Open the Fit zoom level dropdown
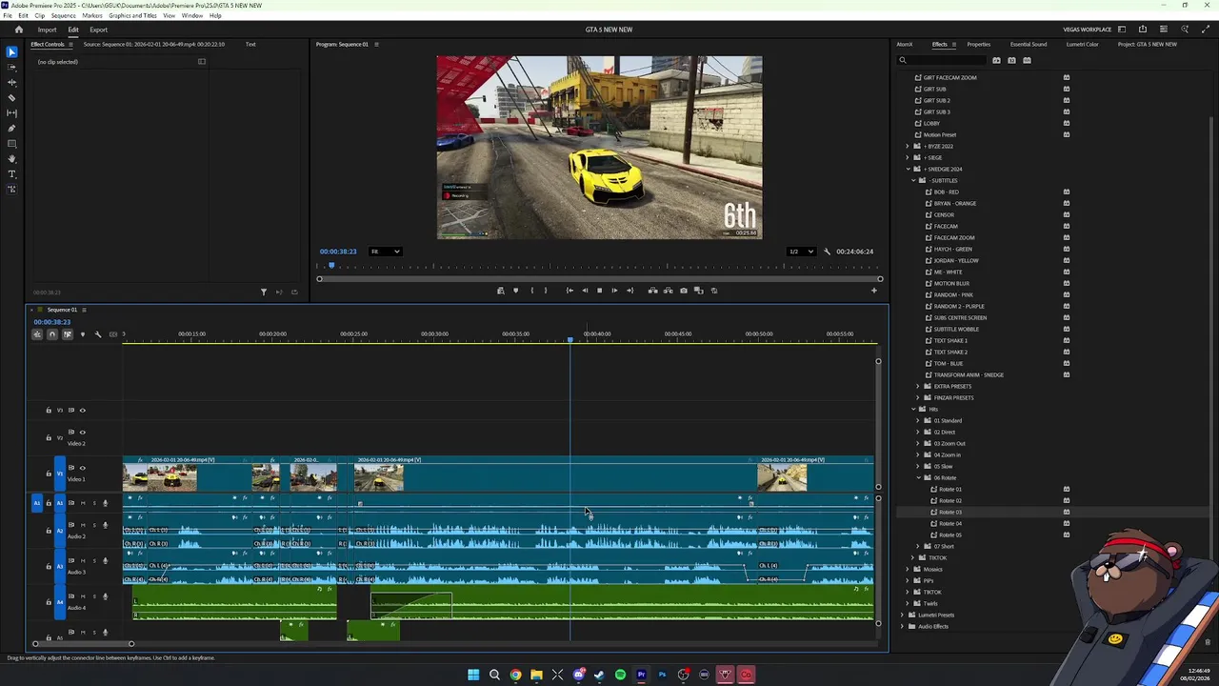The image size is (1219, 686). (x=385, y=252)
